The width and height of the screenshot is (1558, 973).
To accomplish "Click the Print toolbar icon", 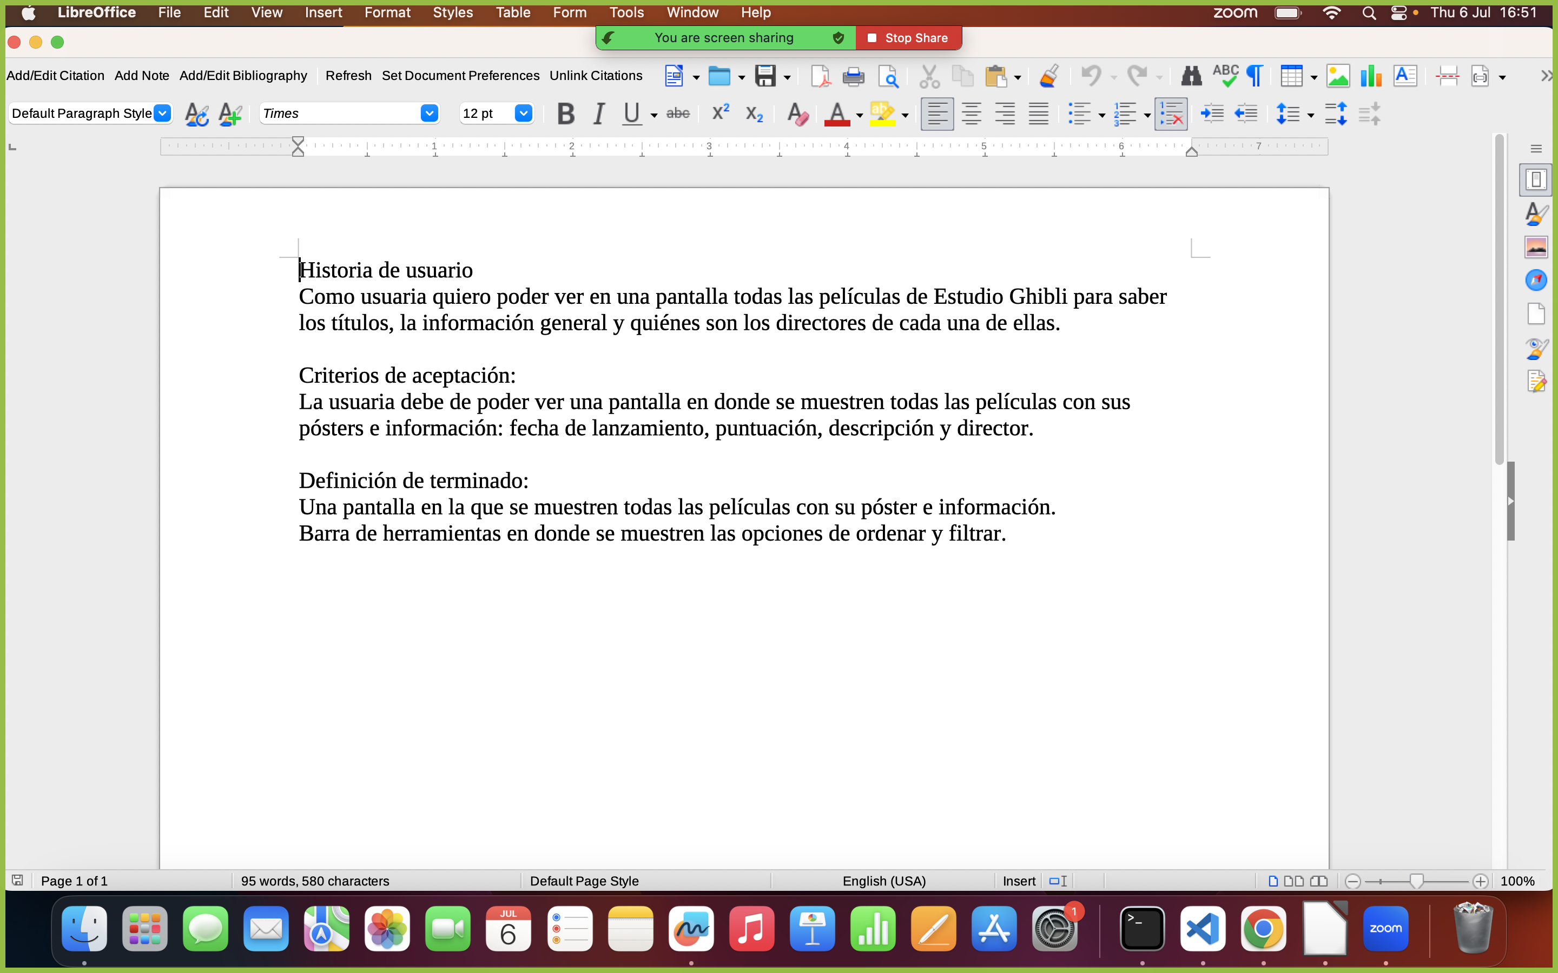I will tap(853, 77).
